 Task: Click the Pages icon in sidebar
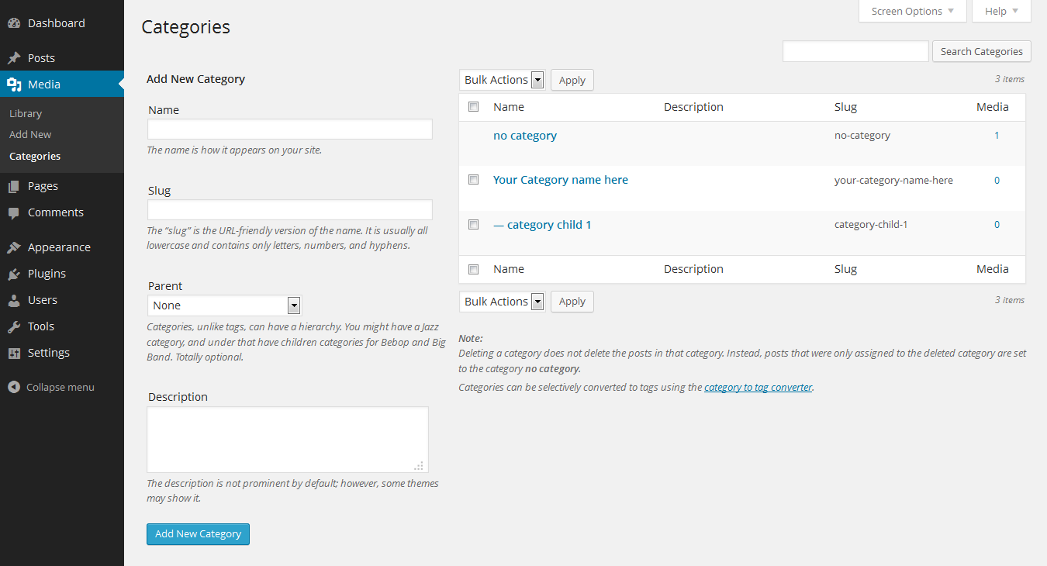[14, 186]
